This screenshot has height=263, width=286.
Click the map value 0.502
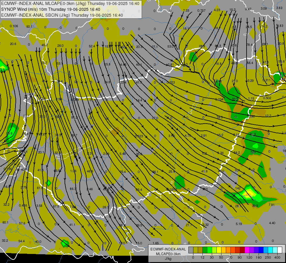click(x=267, y=98)
